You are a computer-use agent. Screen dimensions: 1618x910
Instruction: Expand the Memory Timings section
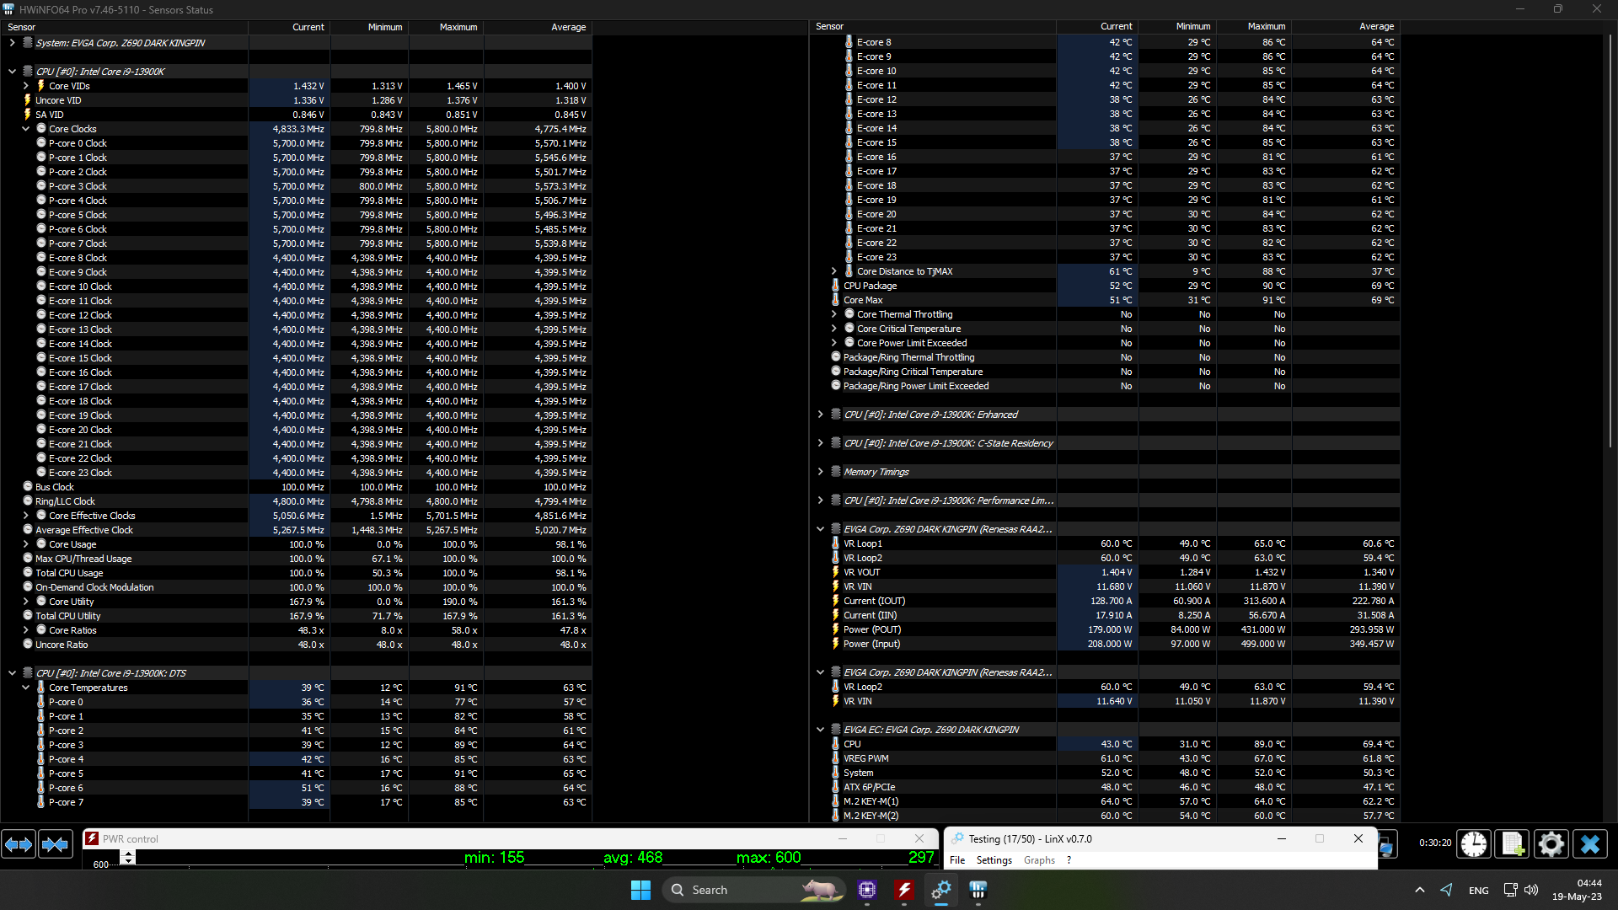[820, 472]
